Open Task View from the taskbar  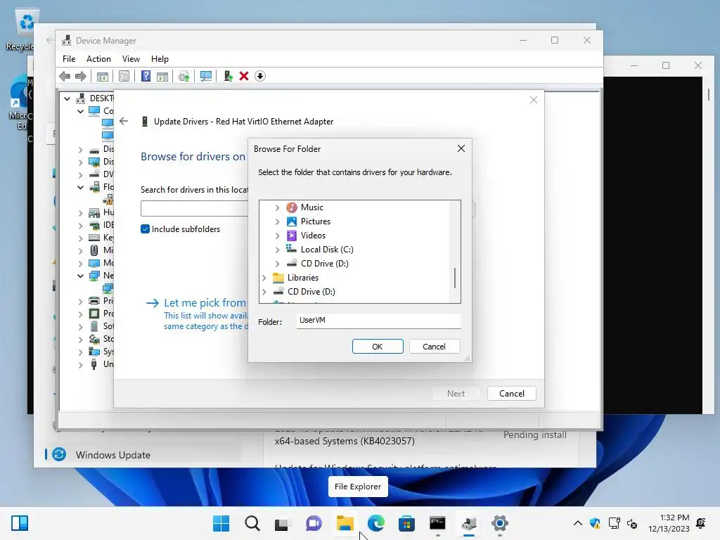[283, 523]
